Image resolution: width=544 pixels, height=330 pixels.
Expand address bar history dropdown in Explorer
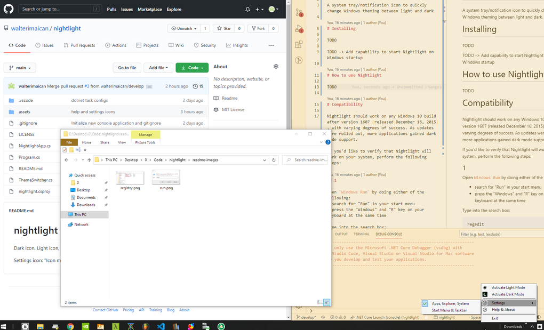point(265,160)
